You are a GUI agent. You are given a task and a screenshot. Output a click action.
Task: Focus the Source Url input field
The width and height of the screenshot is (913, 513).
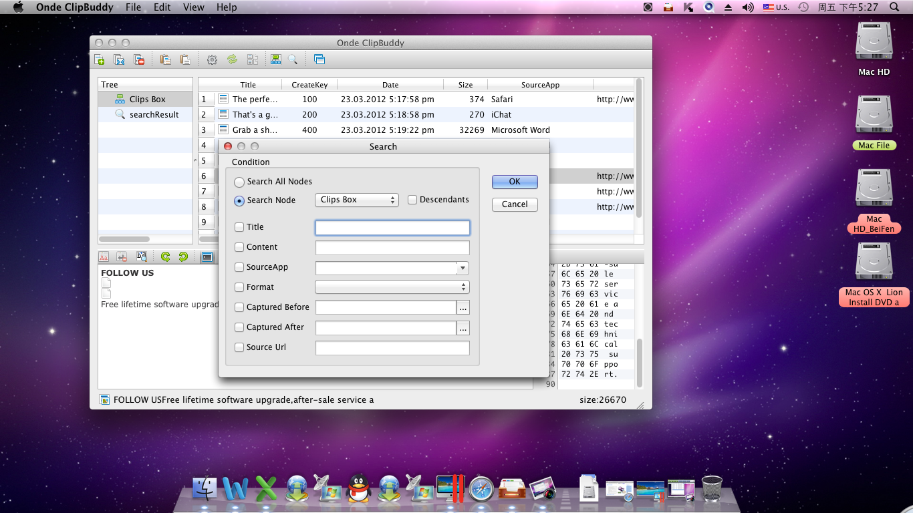tap(392, 348)
